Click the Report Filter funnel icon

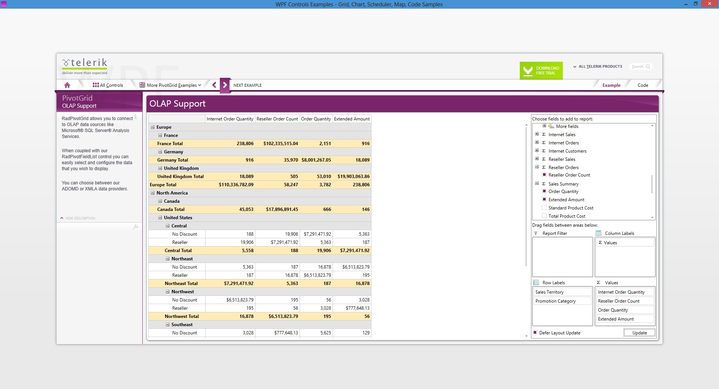[x=536, y=233]
